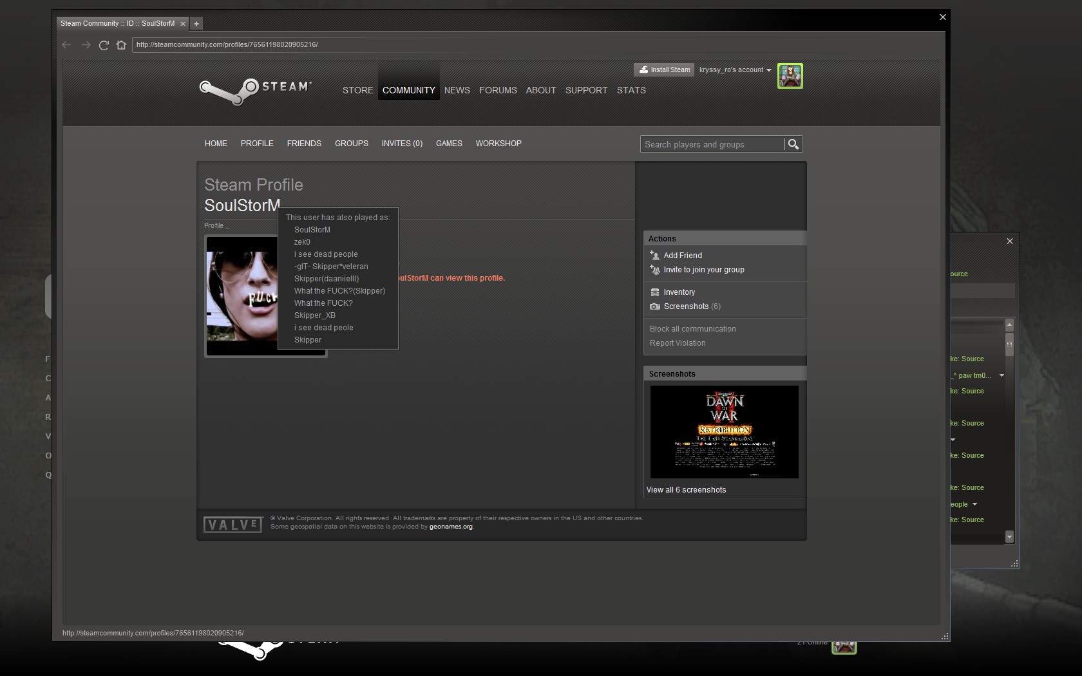Viewport: 1082px width, 676px height.
Task: Open the STATS page
Action: [x=631, y=90]
